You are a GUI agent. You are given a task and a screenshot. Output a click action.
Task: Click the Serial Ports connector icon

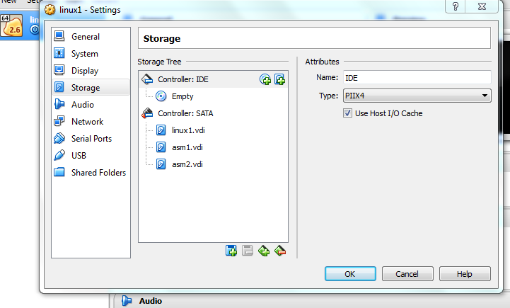[x=59, y=138]
